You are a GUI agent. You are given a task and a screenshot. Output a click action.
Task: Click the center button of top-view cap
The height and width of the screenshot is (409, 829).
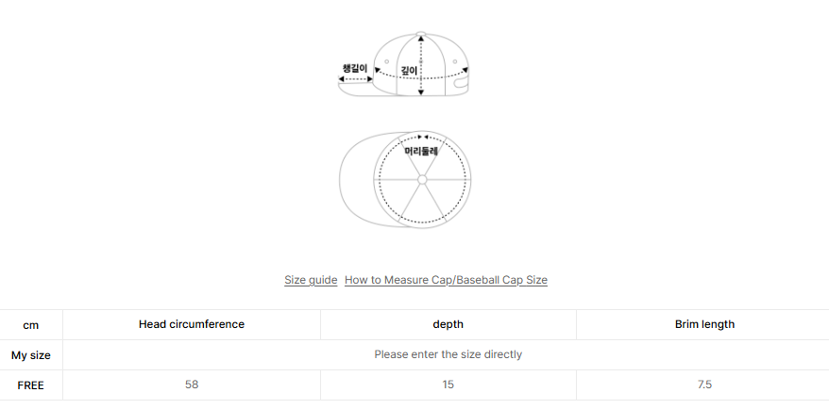(422, 179)
